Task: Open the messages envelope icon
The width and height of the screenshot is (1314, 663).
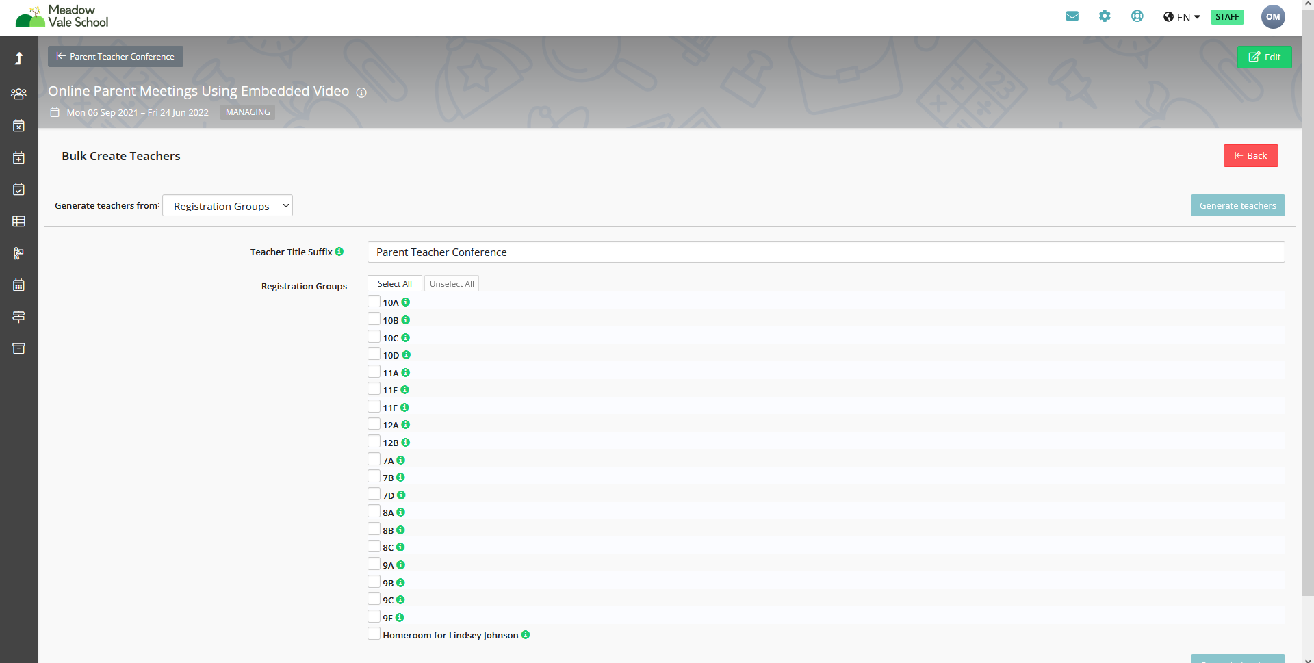Action: [1072, 16]
